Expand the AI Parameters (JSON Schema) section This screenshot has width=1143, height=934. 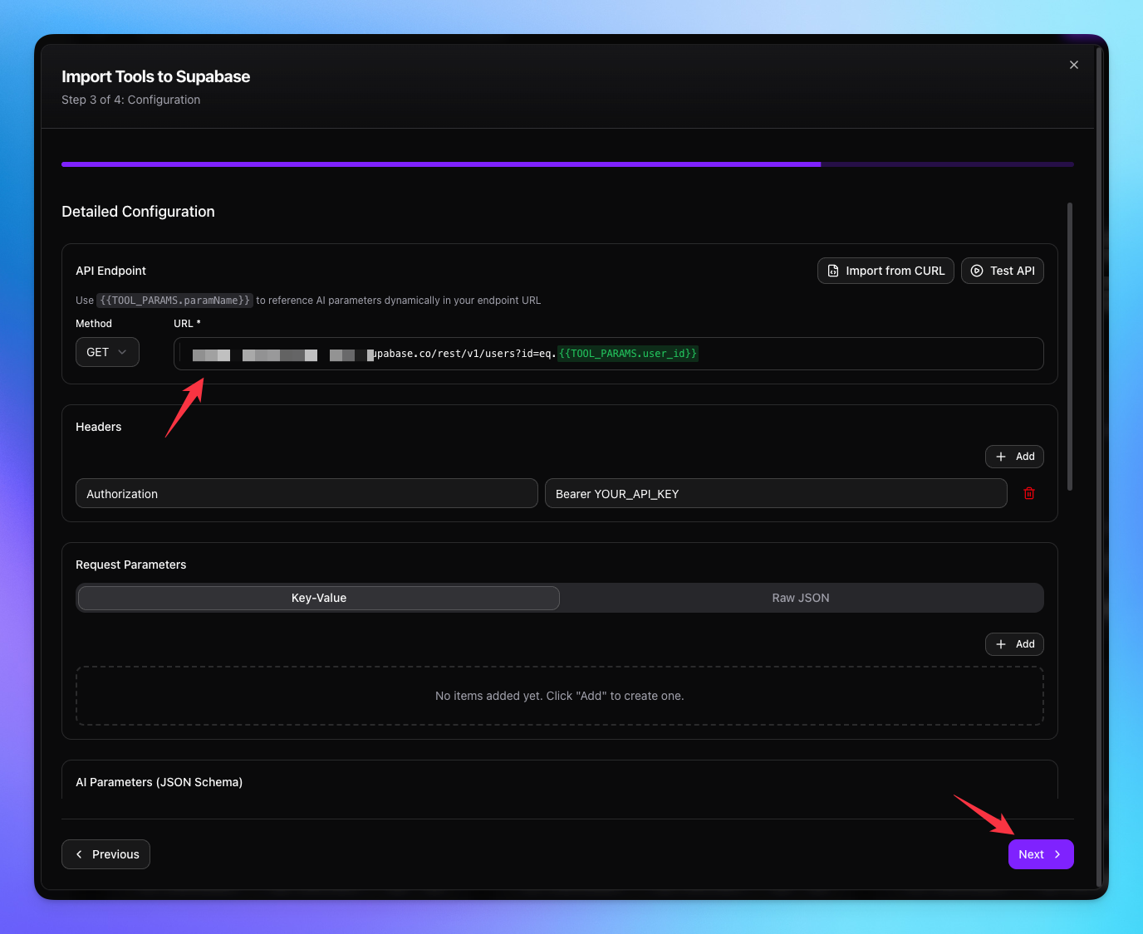tap(159, 781)
